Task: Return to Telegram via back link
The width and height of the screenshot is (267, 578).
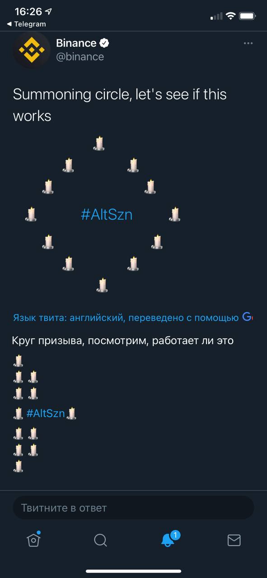Action: coord(26,24)
